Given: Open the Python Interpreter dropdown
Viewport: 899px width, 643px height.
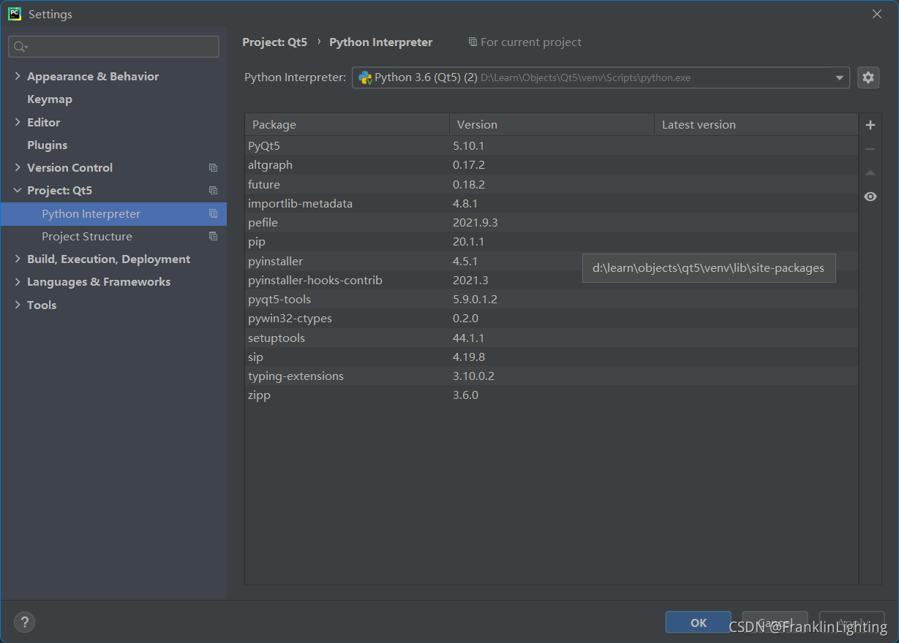Looking at the screenshot, I should 839,78.
